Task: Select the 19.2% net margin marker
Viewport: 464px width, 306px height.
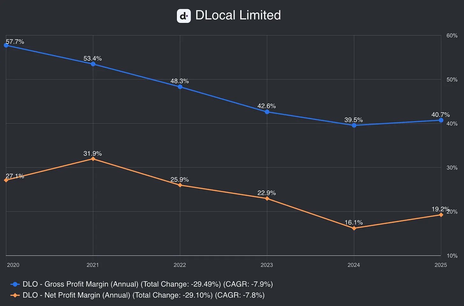Action: pos(441,215)
